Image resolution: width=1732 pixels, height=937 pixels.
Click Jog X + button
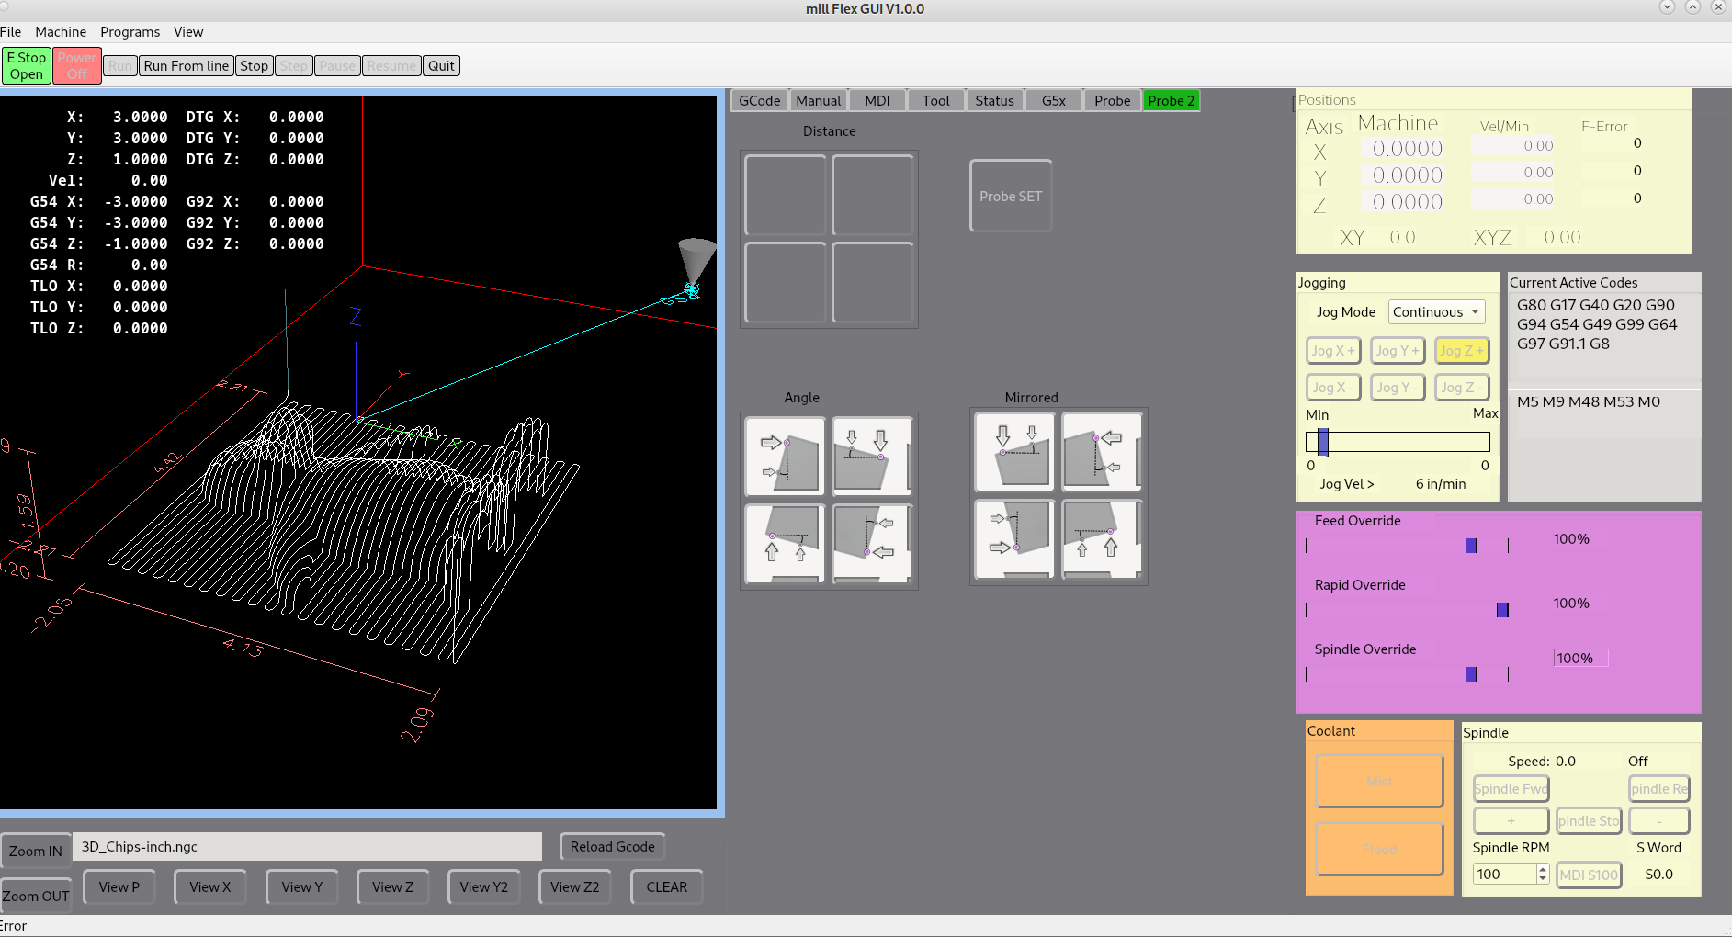(1333, 351)
